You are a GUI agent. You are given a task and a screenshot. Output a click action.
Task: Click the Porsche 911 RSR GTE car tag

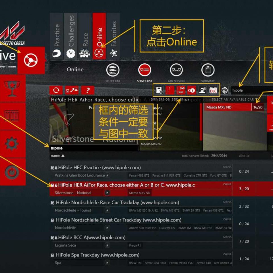pyautogui.click(x=166, y=175)
